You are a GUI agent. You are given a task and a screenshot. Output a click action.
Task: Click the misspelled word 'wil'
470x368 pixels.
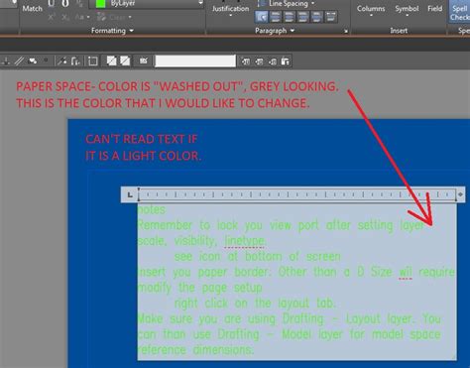click(x=406, y=273)
